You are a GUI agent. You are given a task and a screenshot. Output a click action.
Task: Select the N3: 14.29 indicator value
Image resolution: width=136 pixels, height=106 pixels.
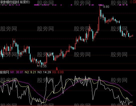point(44,72)
